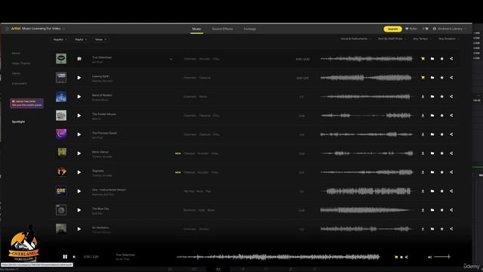Star The Blue City track
Viewport: 483px width, 272px height.
pos(442,210)
